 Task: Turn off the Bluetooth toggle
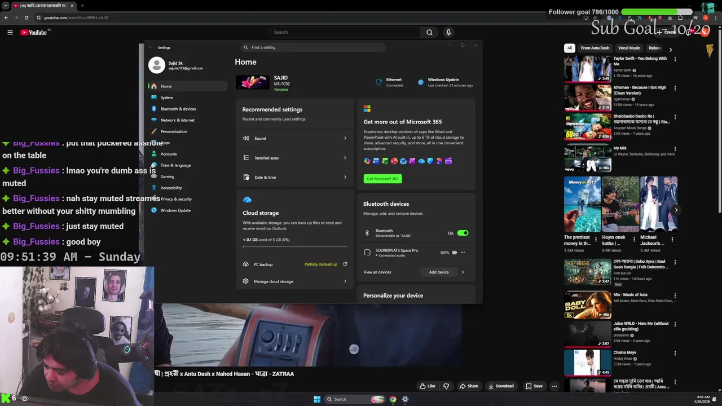pos(463,233)
